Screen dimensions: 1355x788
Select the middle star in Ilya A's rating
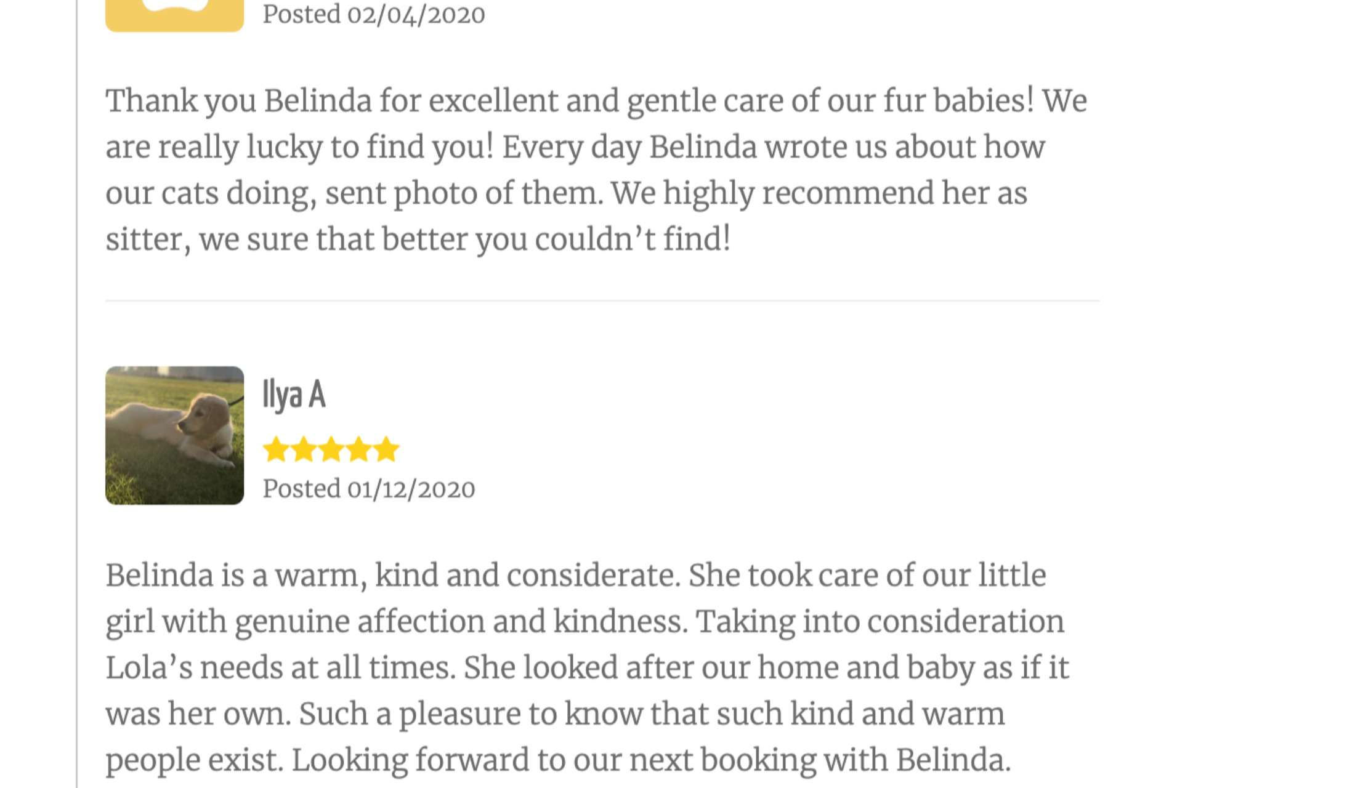click(331, 449)
